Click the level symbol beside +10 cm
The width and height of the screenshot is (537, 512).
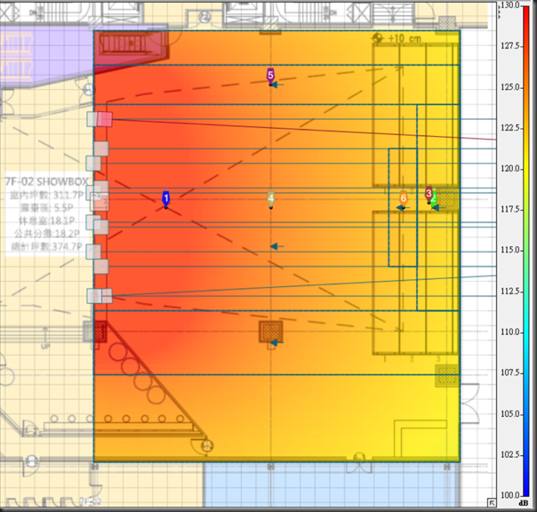tap(377, 38)
